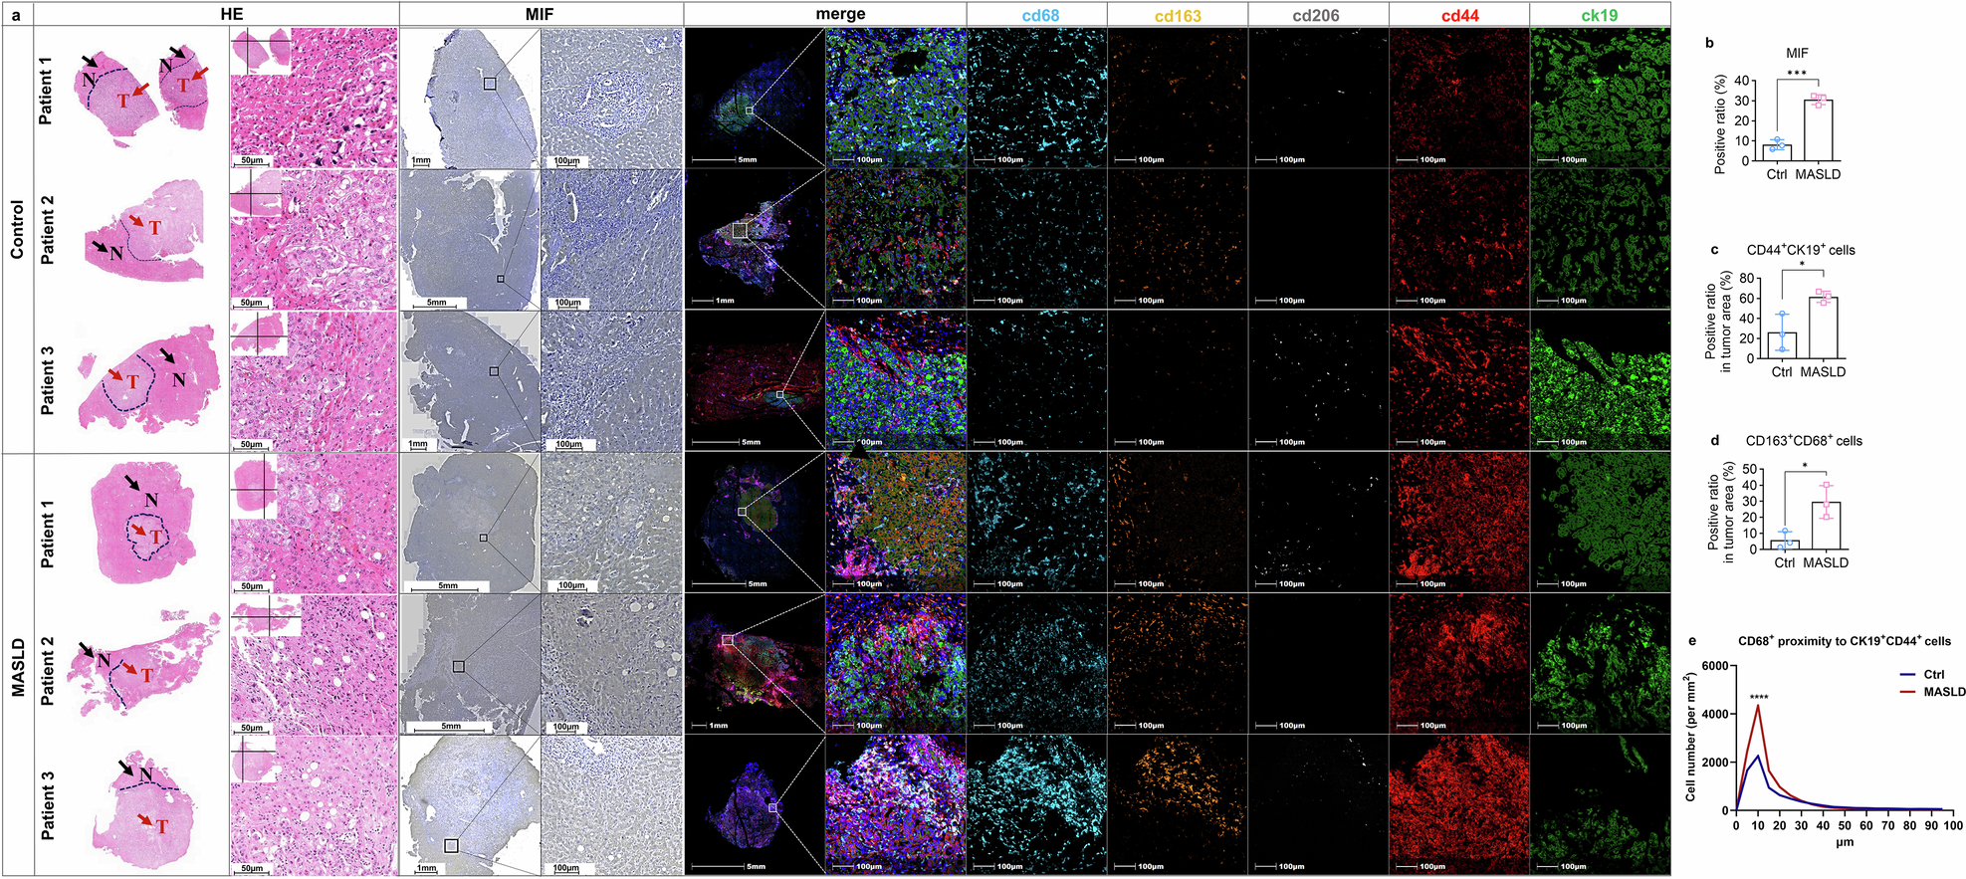
Task: Click the red arrow in Control Patient 3 HE overview
Action: (115, 376)
